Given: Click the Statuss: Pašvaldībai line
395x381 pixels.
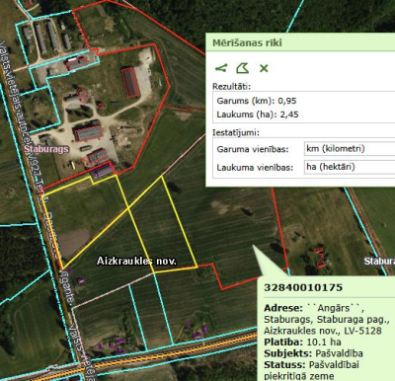Looking at the screenshot, I should (311, 365).
